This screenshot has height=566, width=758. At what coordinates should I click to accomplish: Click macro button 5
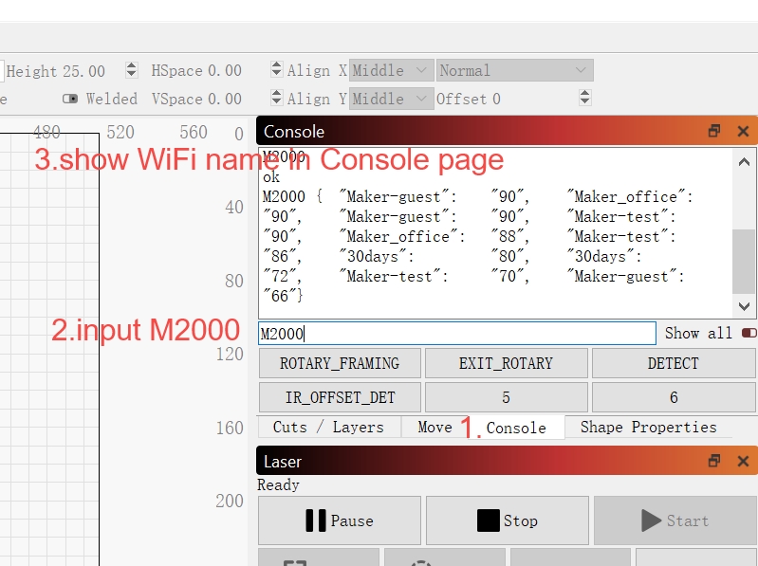(x=507, y=397)
